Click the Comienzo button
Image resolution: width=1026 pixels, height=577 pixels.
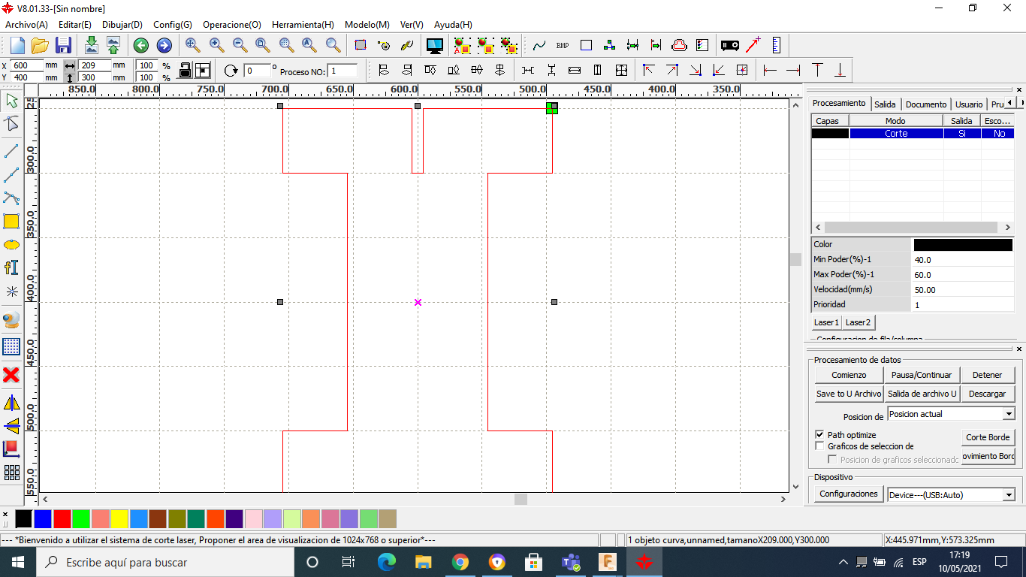pos(849,375)
